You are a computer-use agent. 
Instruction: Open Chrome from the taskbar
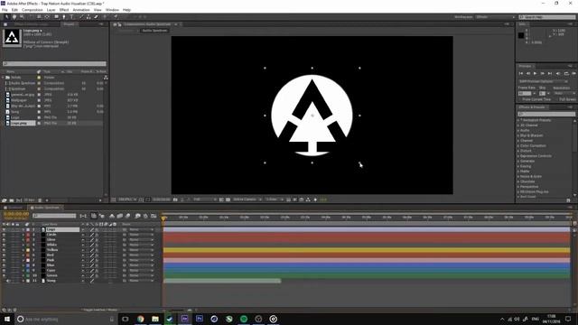[x=141, y=319]
